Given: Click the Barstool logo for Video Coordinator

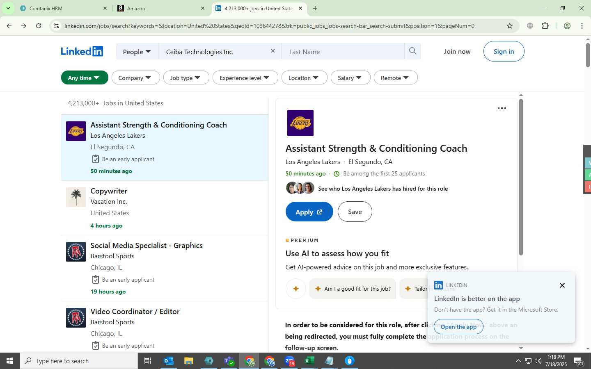Looking at the screenshot, I should coord(76,318).
